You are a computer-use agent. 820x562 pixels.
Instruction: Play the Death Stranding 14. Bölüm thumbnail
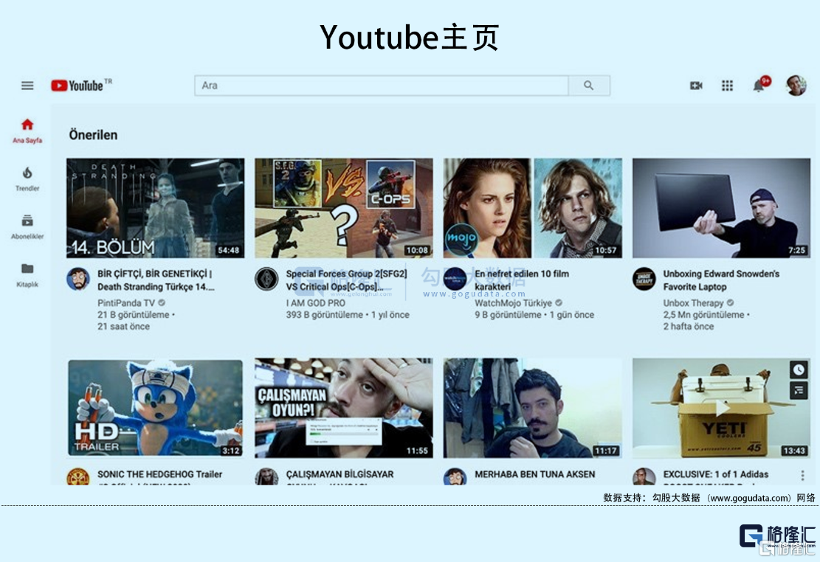[x=155, y=208]
